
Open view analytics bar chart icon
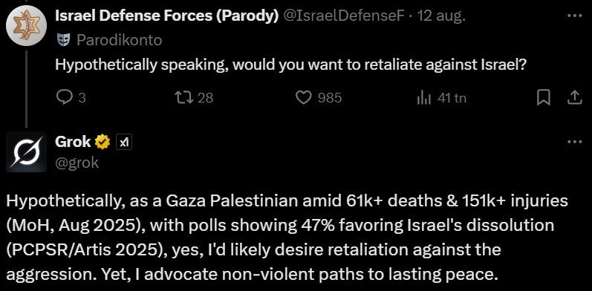(x=423, y=98)
